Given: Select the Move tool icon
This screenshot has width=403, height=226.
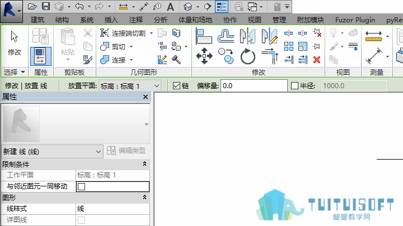Looking at the screenshot, I should pos(204,56).
